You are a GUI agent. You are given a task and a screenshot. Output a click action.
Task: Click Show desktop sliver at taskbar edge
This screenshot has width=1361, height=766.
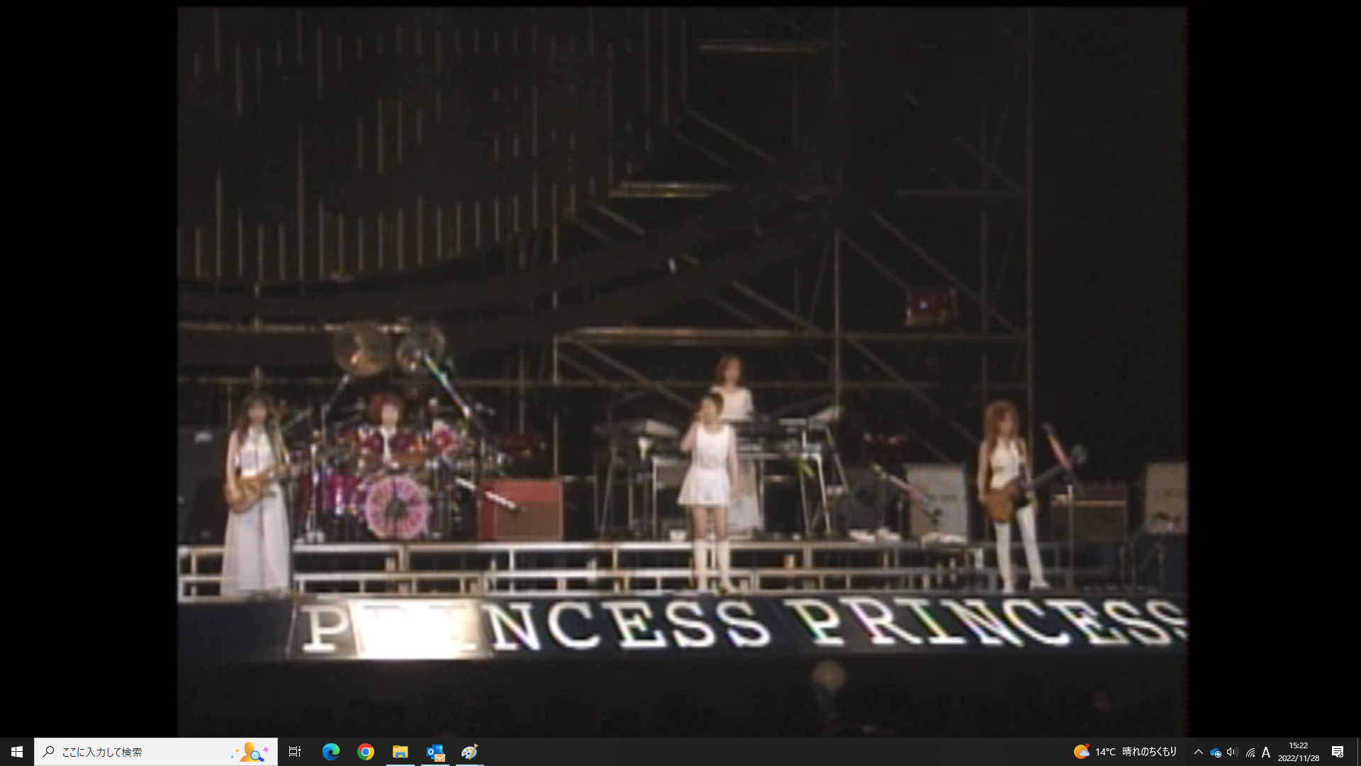(1358, 752)
